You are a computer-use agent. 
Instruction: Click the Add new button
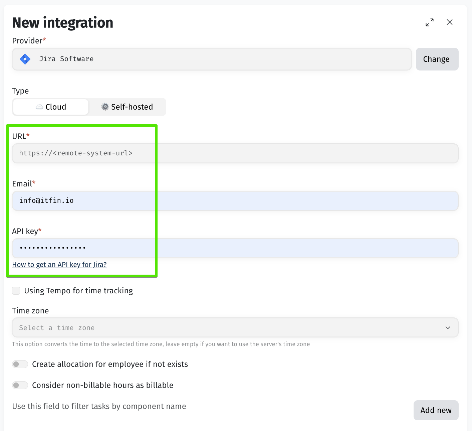[x=436, y=410]
